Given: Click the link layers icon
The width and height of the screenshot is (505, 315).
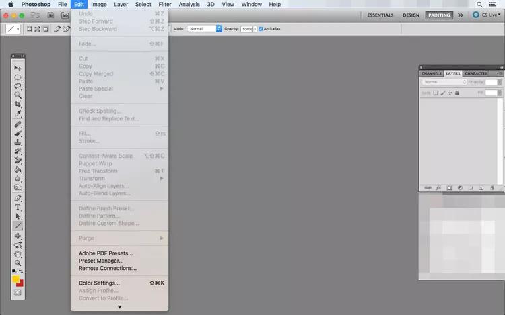Looking at the screenshot, I should click(428, 188).
